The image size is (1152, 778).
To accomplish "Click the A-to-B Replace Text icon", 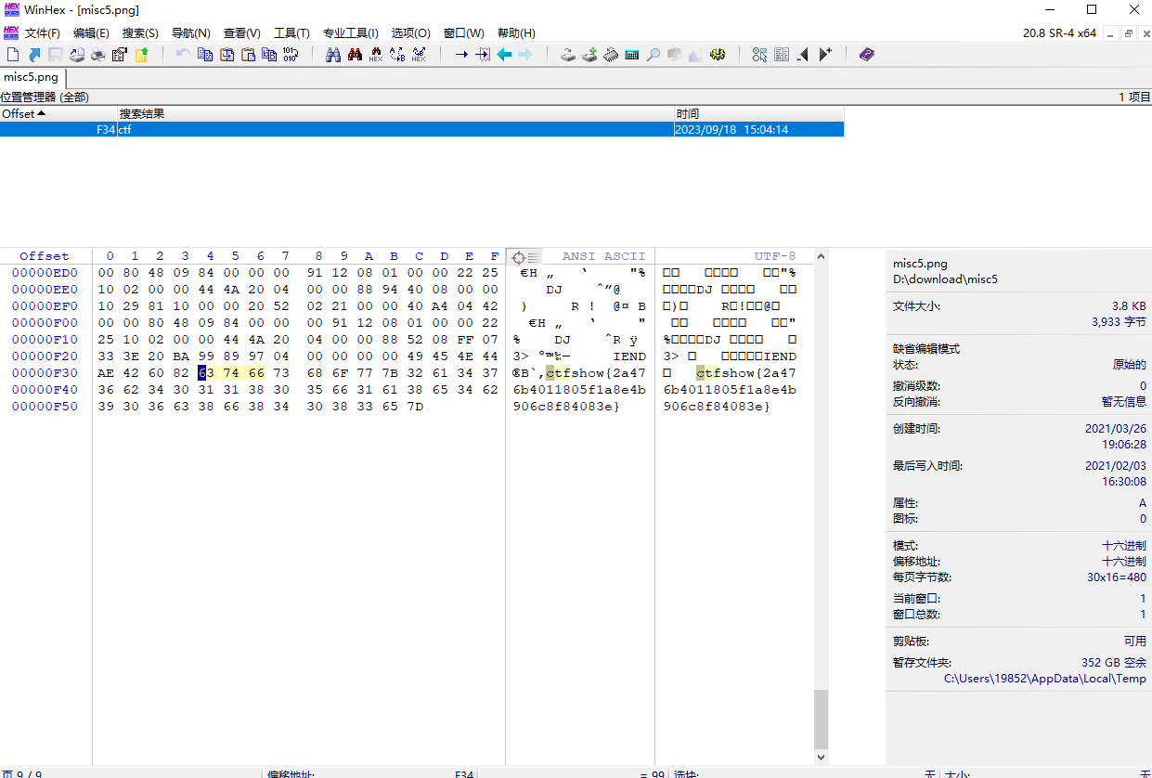I will (x=397, y=55).
